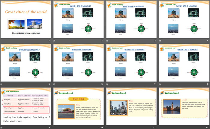Image resolution: width=210 pixels, height=129 pixels.
Task: Click the animation star icon under slide 10
Action: (54, 128)
